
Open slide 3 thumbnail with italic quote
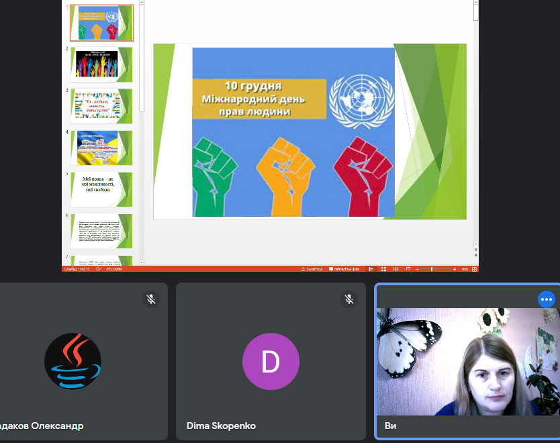(101, 106)
